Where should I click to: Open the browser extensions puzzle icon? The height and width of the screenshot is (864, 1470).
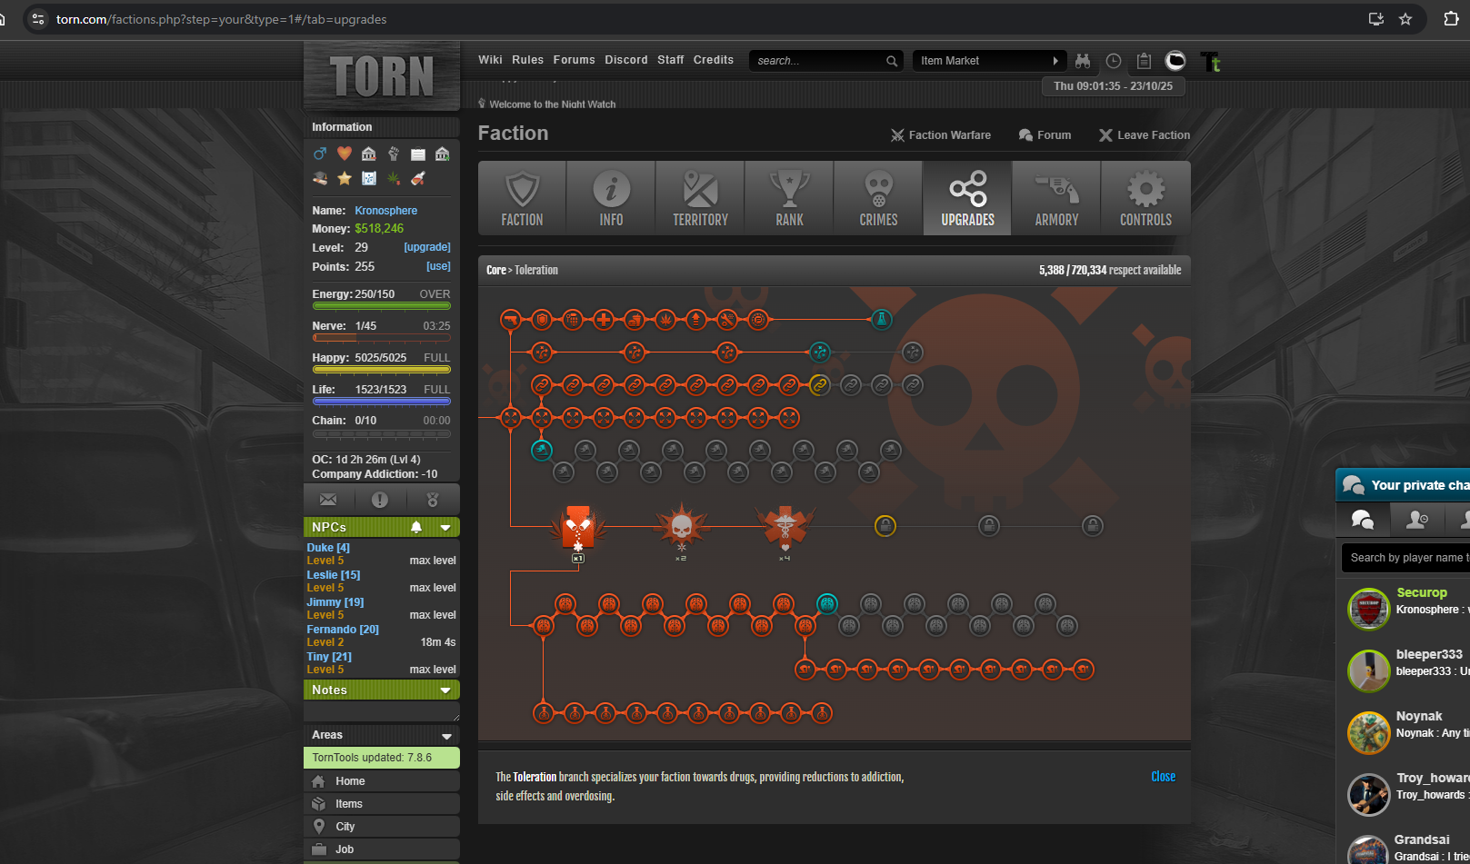1451,19
